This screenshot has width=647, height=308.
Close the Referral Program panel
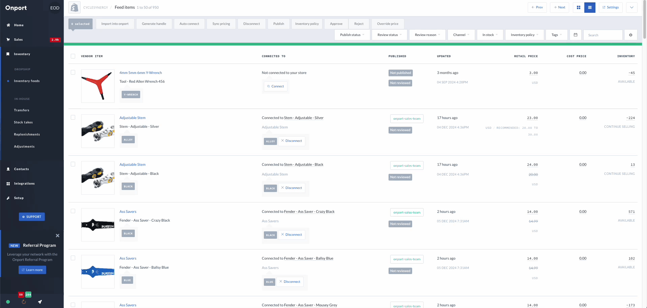tap(58, 236)
